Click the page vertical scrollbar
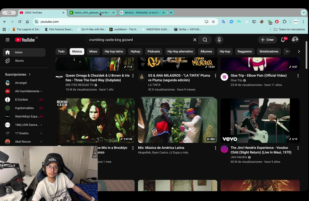This screenshot has height=201, width=309. point(306,55)
